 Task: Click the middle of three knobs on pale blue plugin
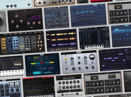[x=12, y=6]
